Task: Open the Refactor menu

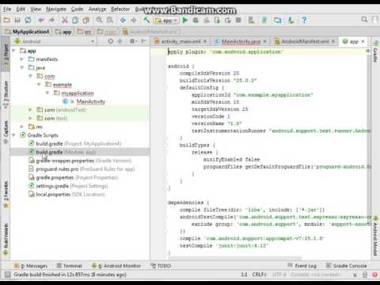Action: (x=120, y=9)
